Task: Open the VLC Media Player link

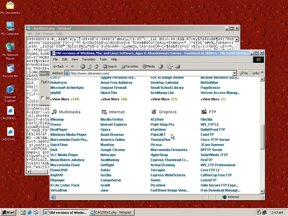Action: [x=64, y=155]
